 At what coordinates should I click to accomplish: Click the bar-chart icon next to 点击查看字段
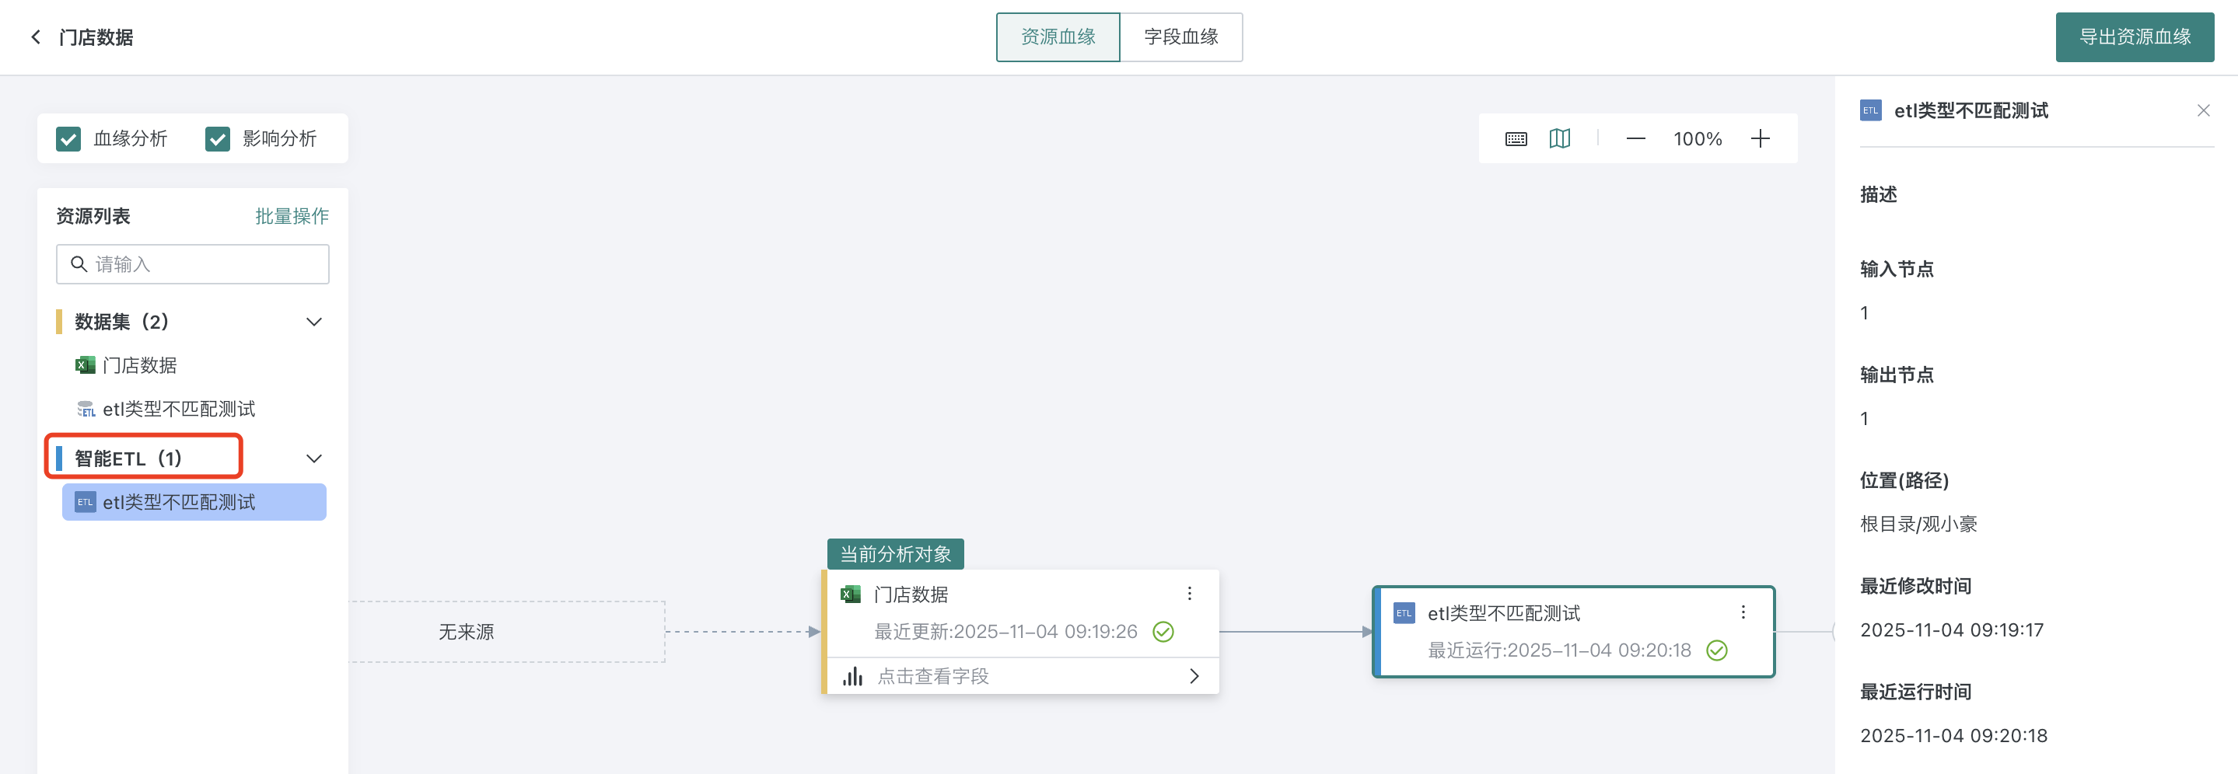852,676
